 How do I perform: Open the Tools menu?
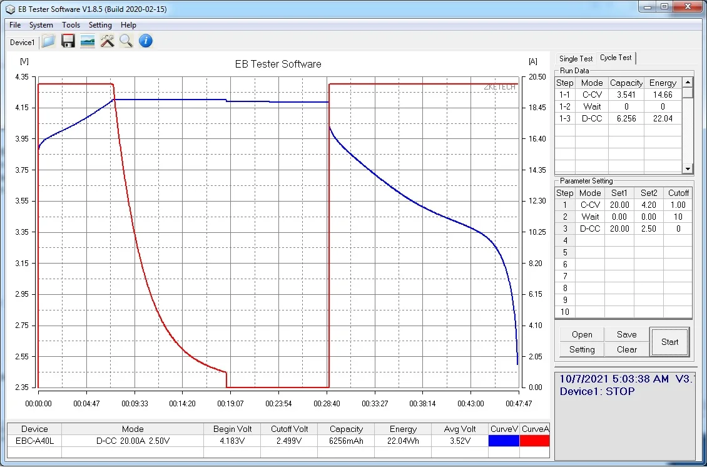[x=71, y=25]
